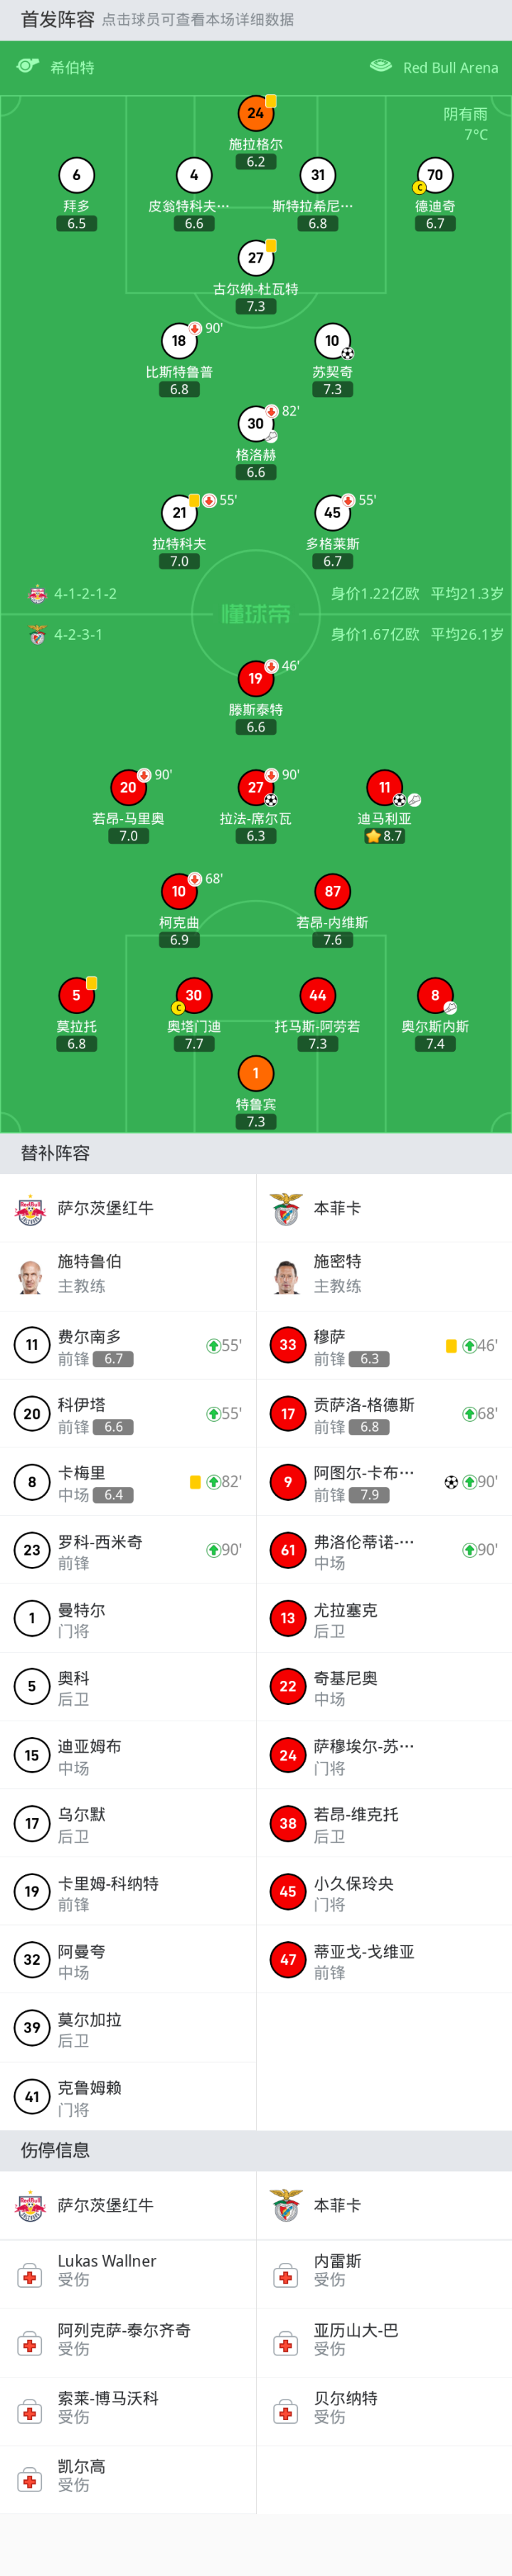Image resolution: width=512 pixels, height=2576 pixels.
Task: Select substitute 费尔南多 number 11 row
Action: [128, 1345]
